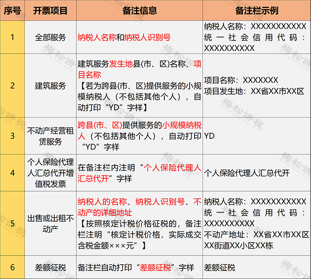Click the red text 纳税人名称和纳税人识别号
311x279 pixels.
click(124, 37)
